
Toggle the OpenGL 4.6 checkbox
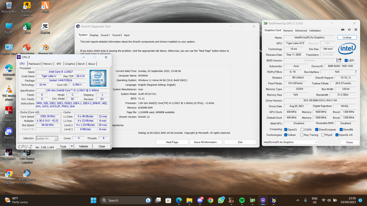(337, 135)
